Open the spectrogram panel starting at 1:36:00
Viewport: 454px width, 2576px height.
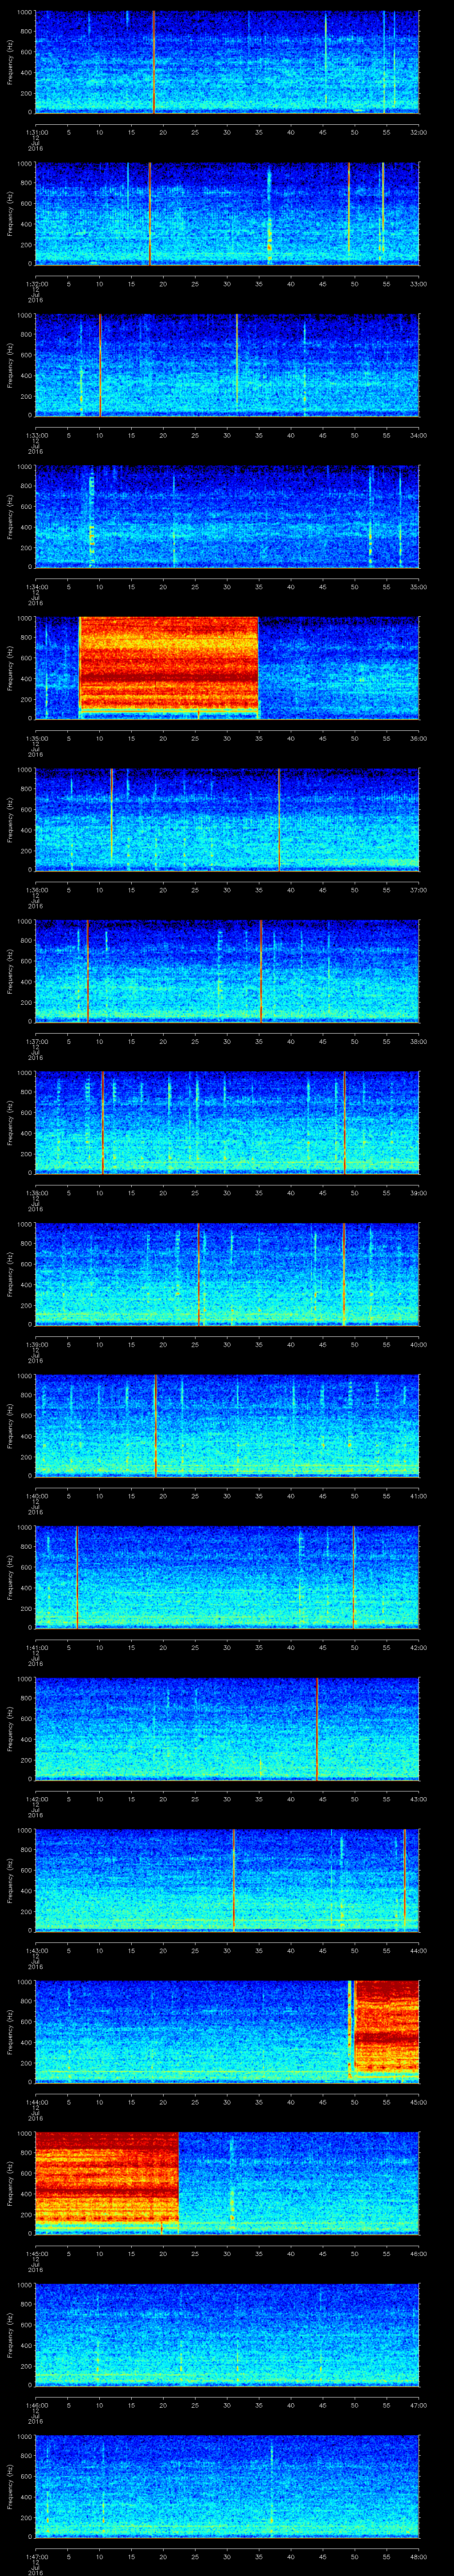pyautogui.click(x=227, y=820)
